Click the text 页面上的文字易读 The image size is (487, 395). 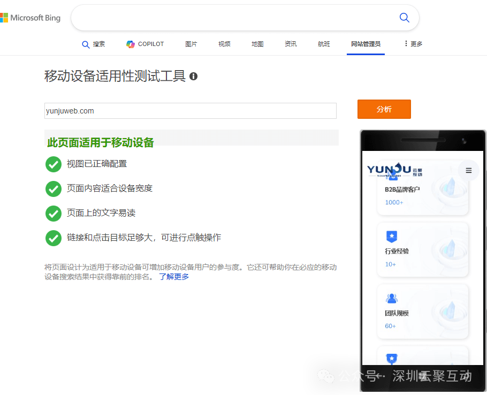101,212
